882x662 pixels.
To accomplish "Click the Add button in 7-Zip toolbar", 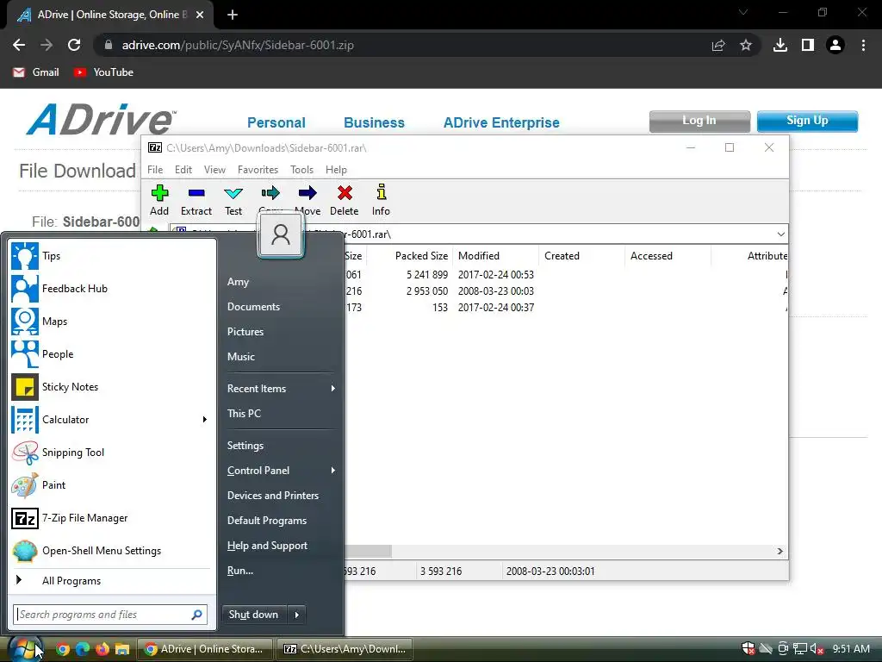I will pos(159,200).
